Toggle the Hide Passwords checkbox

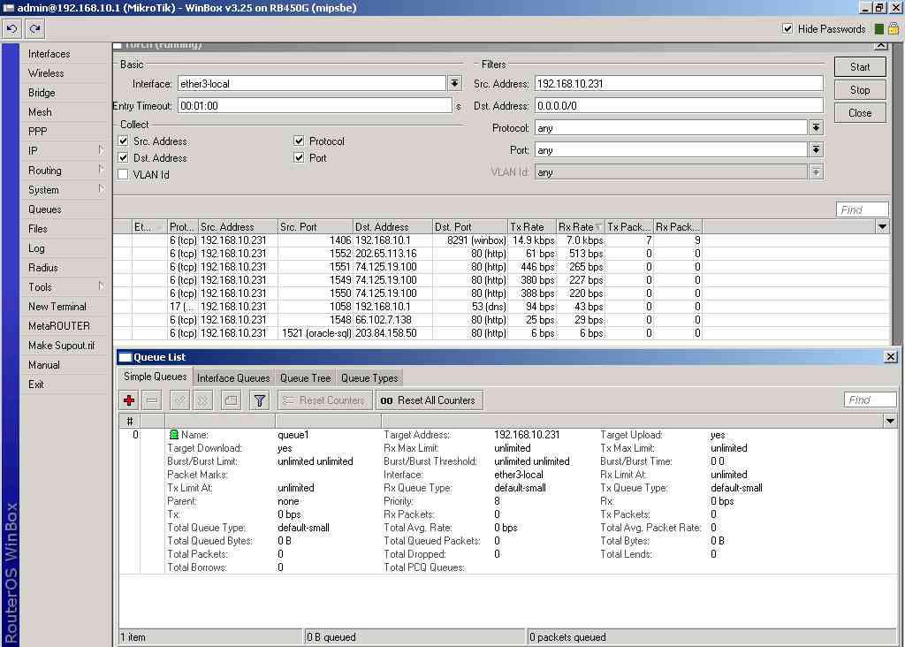(x=787, y=29)
